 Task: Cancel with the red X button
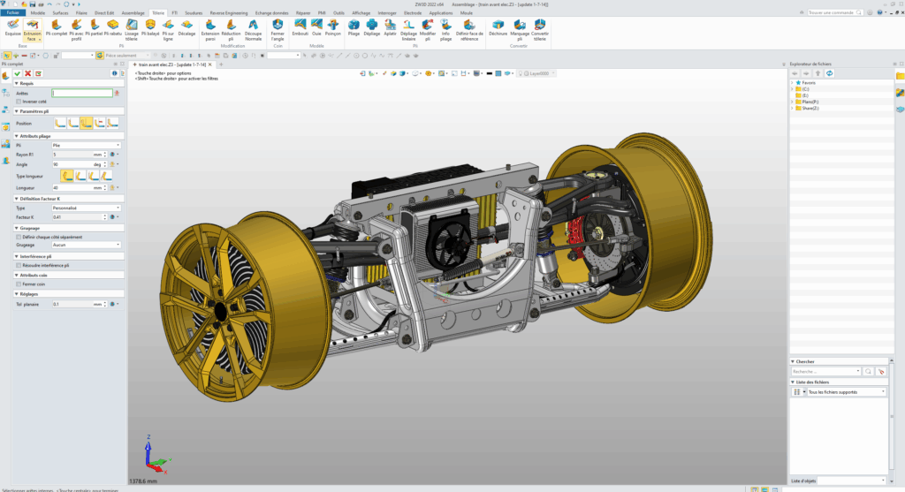pyautogui.click(x=27, y=73)
